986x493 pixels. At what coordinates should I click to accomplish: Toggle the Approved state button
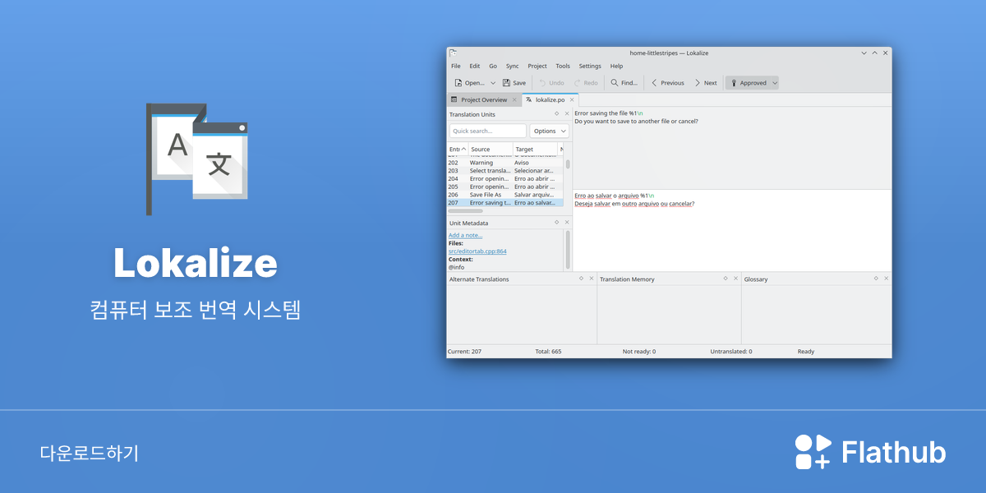(748, 83)
